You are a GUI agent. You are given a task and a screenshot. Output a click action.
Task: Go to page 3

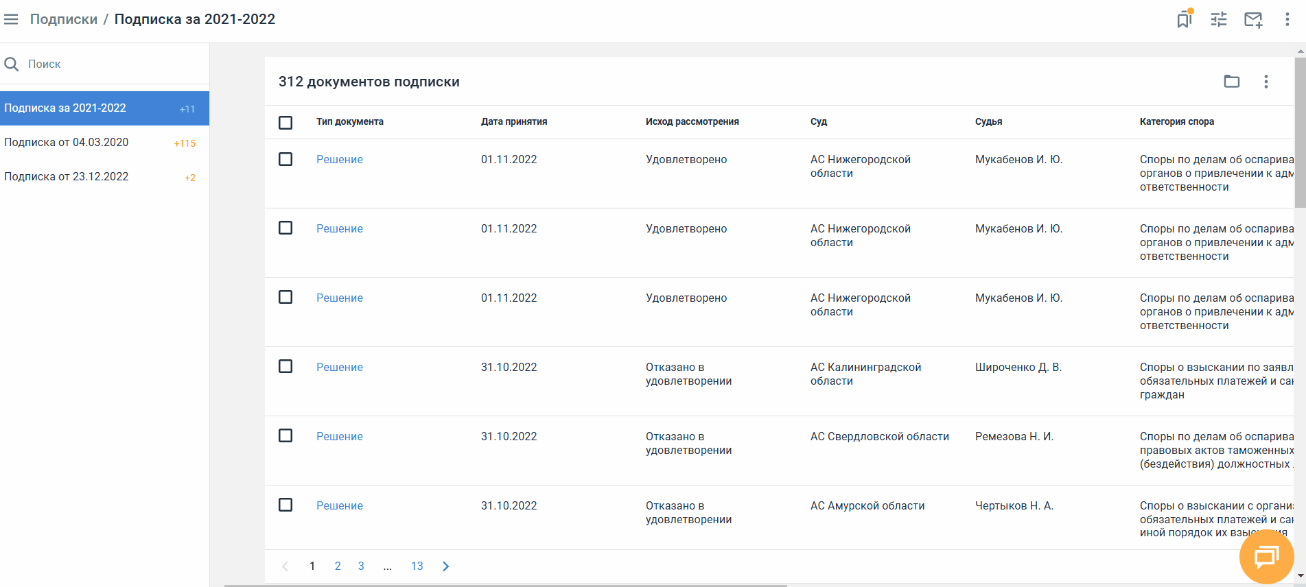pos(361,566)
